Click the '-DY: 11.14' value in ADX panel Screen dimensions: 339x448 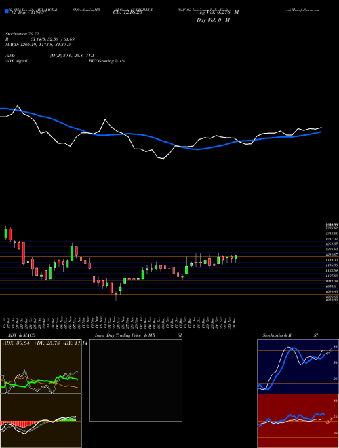[76, 343]
